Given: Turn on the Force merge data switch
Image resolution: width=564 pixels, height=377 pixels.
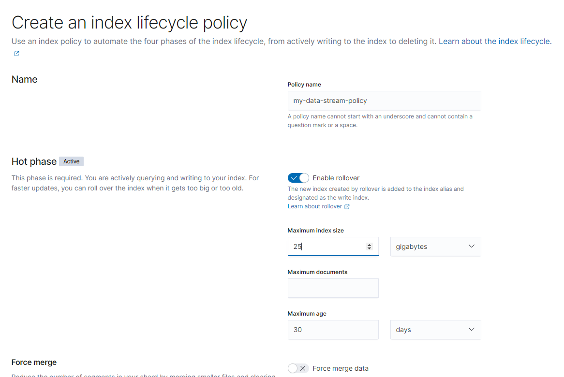Looking at the screenshot, I should pyautogui.click(x=298, y=368).
